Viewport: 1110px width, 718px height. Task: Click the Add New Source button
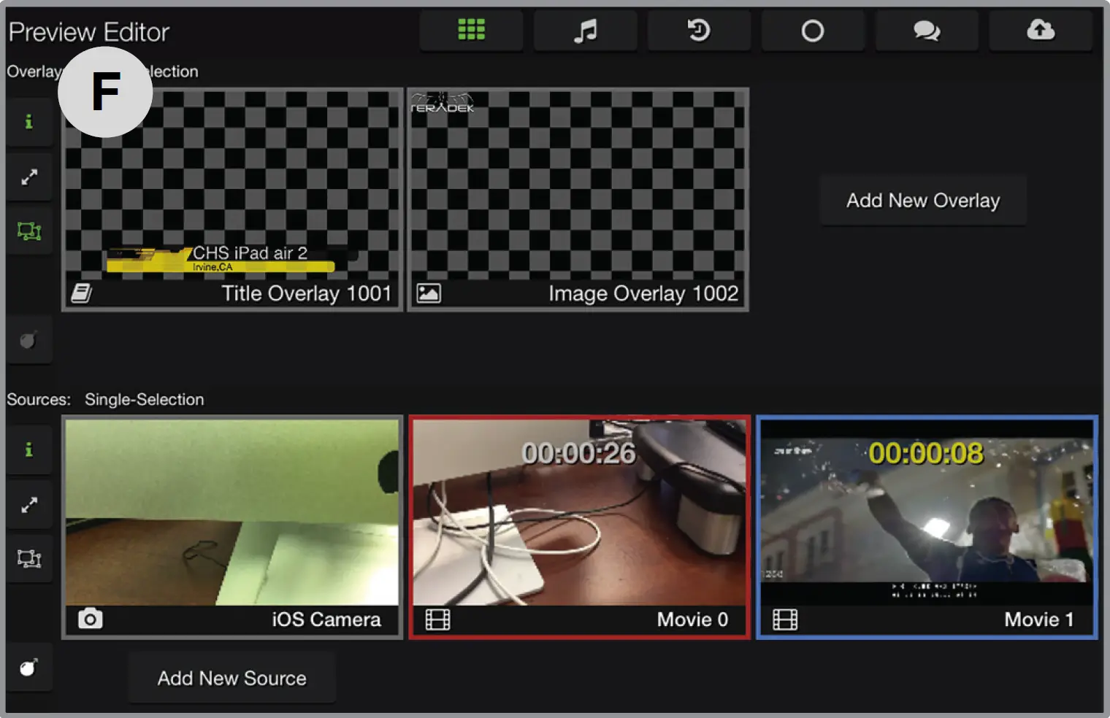click(232, 679)
